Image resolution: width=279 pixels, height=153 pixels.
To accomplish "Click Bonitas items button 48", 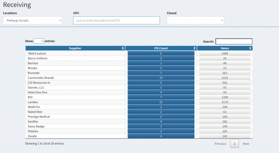I will pos(225,63).
